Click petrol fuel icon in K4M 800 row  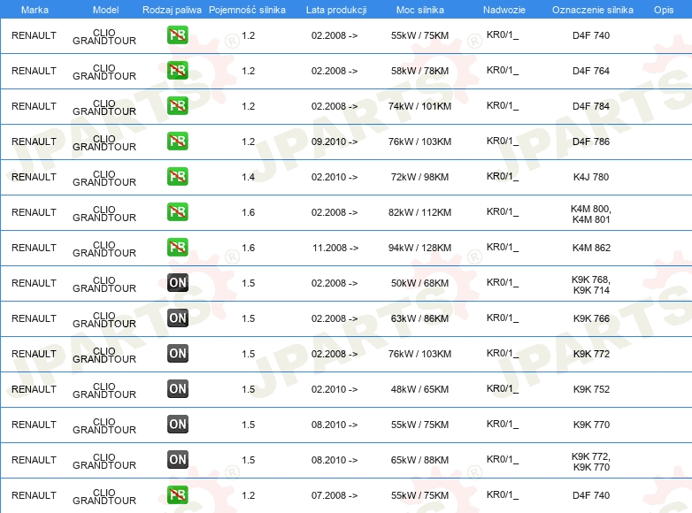177,211
